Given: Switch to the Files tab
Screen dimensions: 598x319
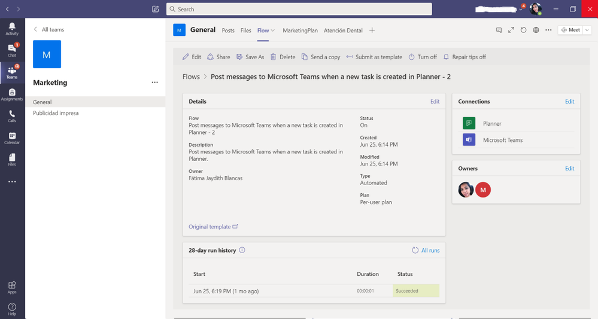Looking at the screenshot, I should [x=245, y=31].
